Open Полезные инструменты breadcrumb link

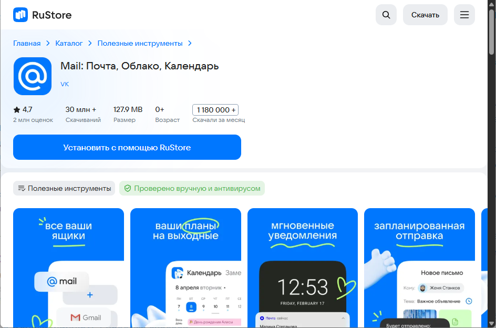(x=140, y=44)
